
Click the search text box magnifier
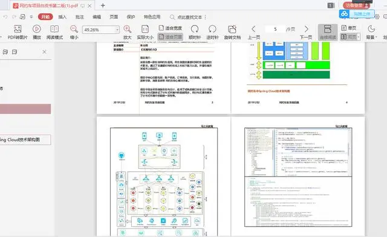pyautogui.click(x=172, y=17)
